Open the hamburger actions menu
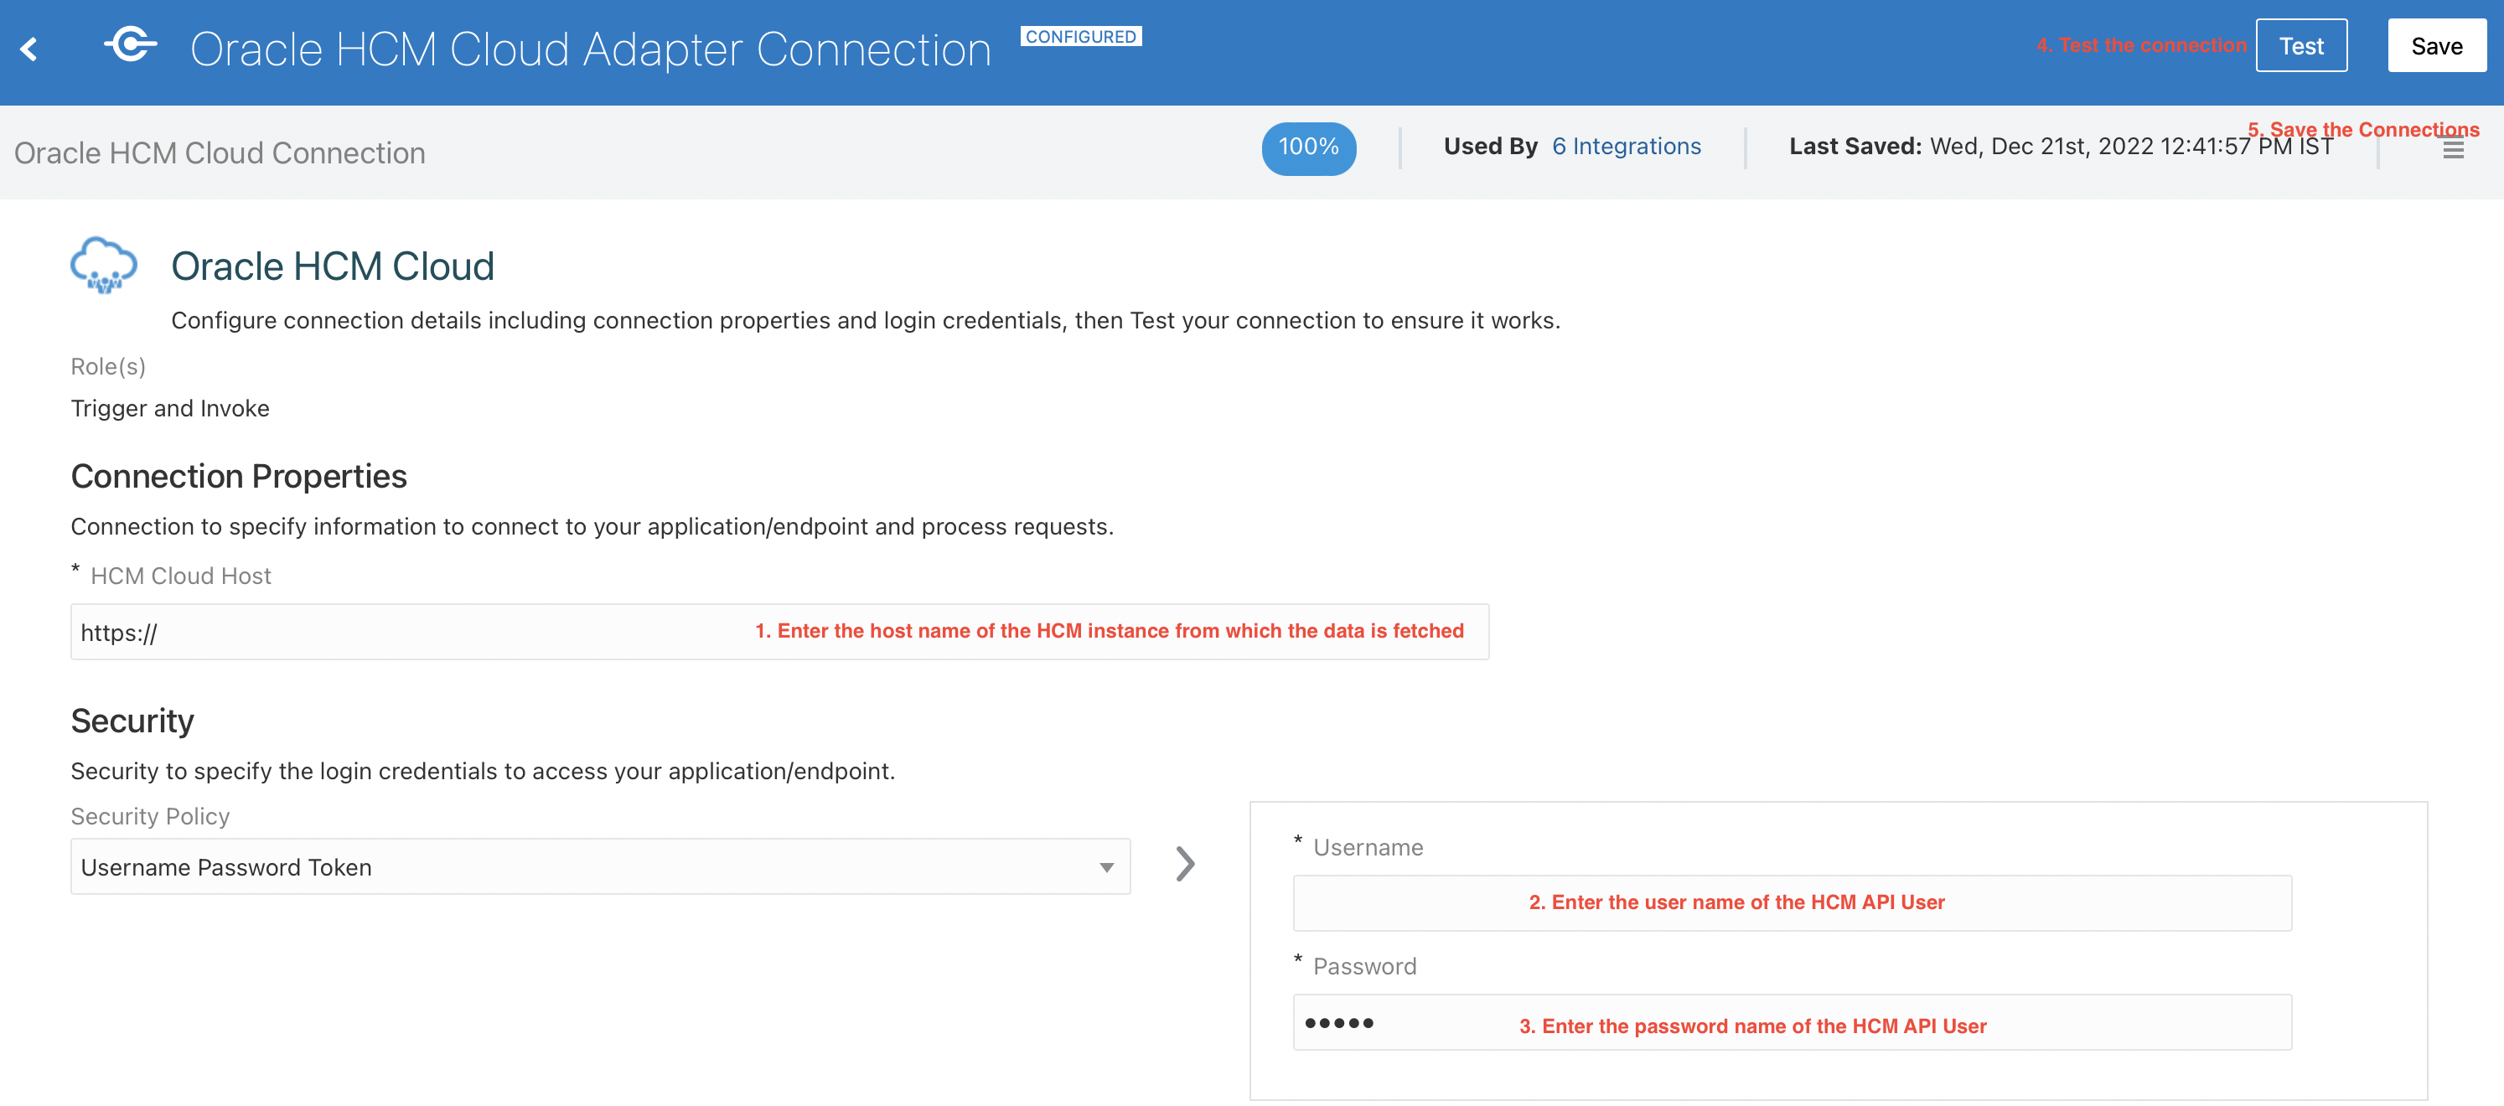The image size is (2504, 1106). (2453, 148)
